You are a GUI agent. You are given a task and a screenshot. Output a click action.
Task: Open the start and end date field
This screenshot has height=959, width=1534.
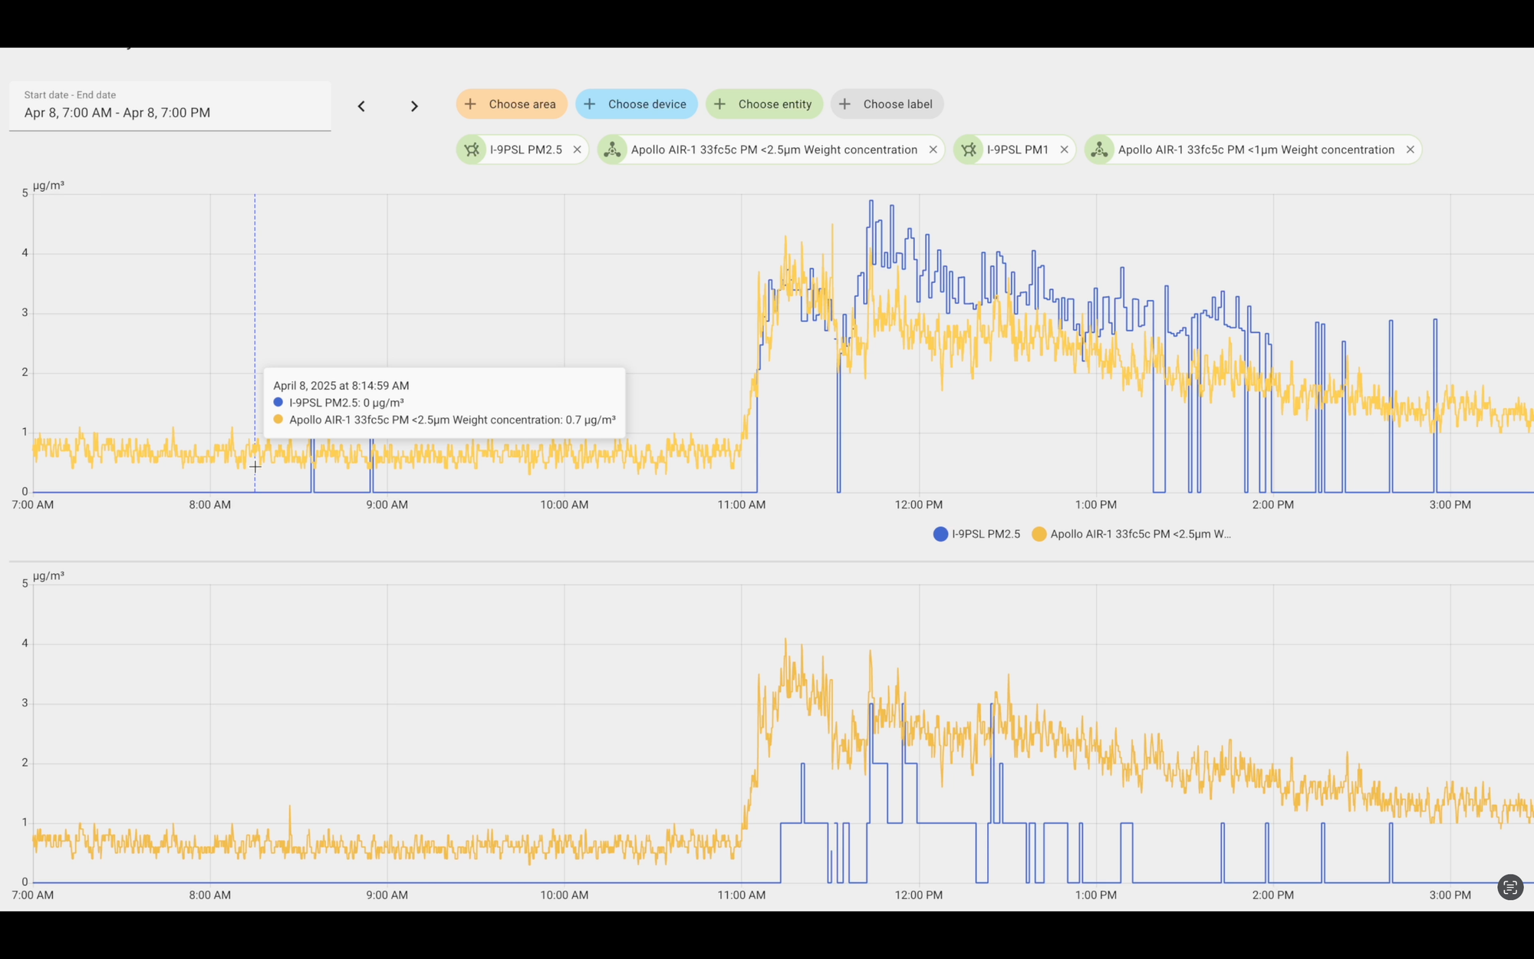coord(170,106)
